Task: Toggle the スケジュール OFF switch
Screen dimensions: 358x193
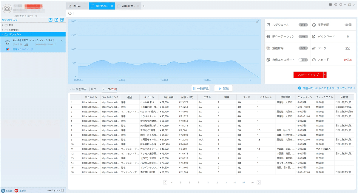Action: pyautogui.click(x=303, y=25)
